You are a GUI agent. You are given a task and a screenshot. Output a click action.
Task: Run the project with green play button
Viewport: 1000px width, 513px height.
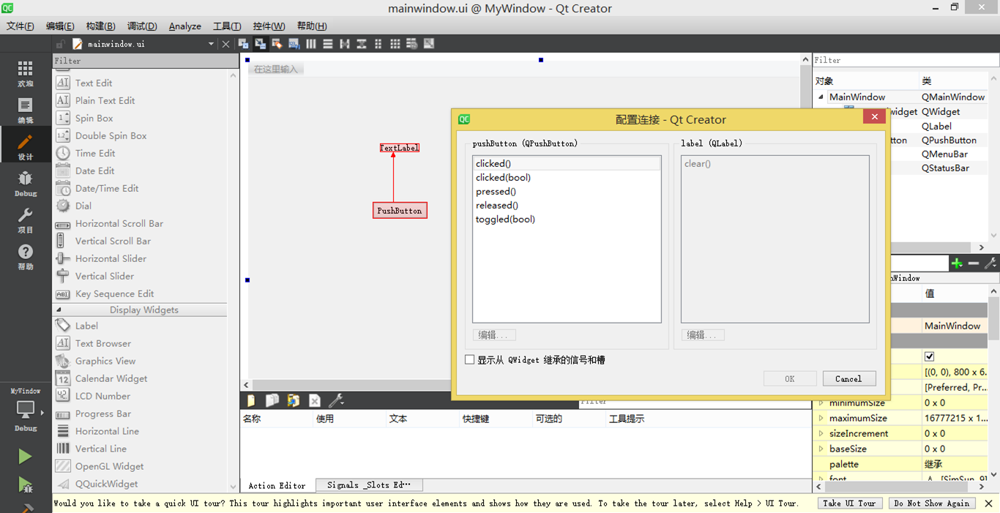click(x=25, y=456)
